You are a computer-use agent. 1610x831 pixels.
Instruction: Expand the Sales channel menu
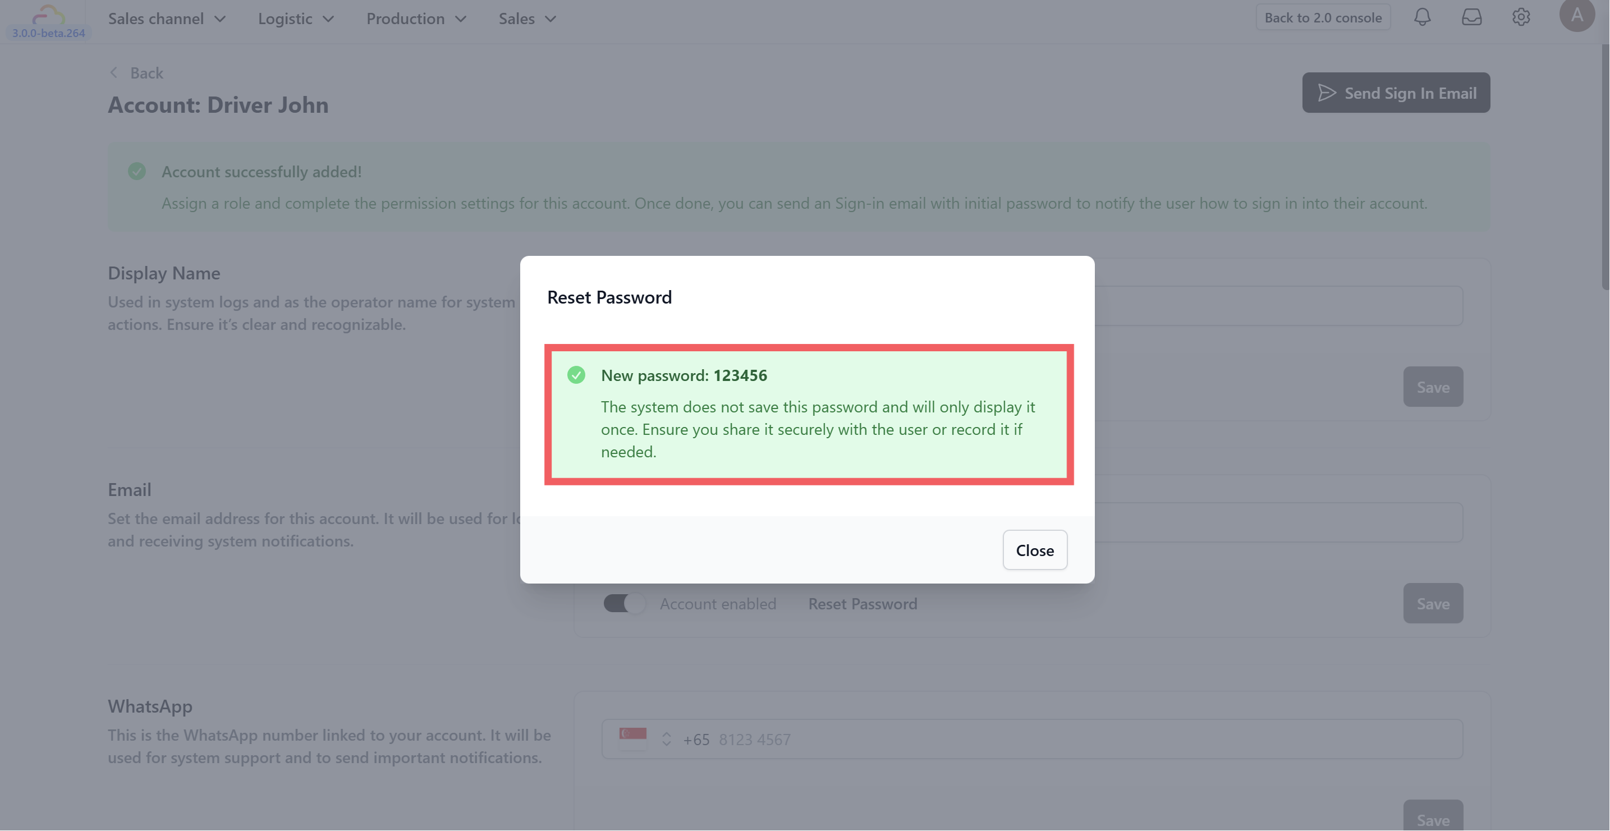tap(166, 19)
